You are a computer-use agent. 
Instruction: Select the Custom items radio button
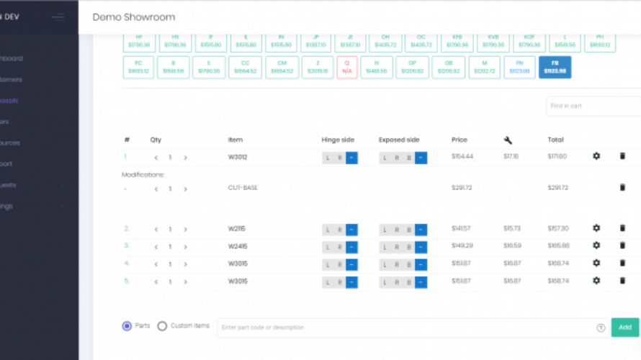[x=162, y=326]
